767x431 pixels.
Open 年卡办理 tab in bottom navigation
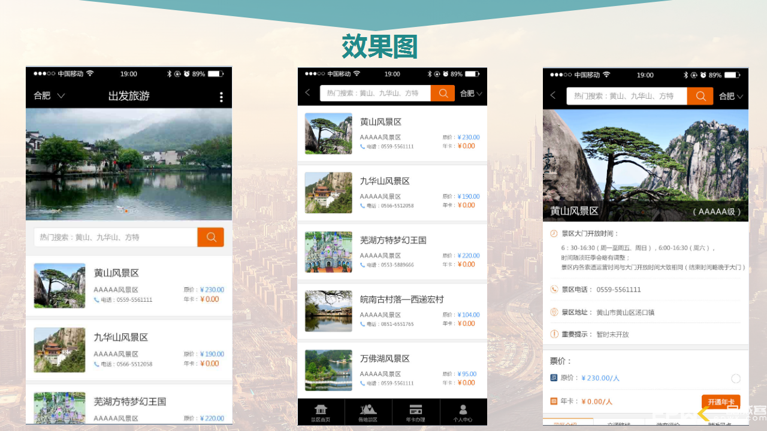point(416,412)
